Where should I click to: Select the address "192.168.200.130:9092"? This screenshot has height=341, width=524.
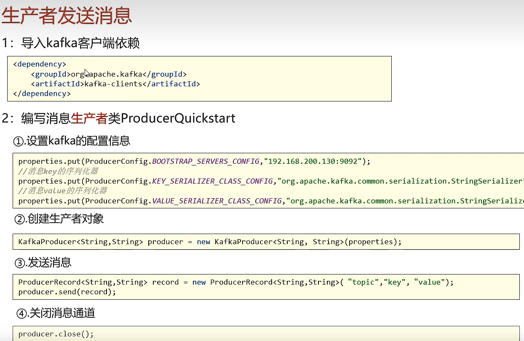click(313, 161)
